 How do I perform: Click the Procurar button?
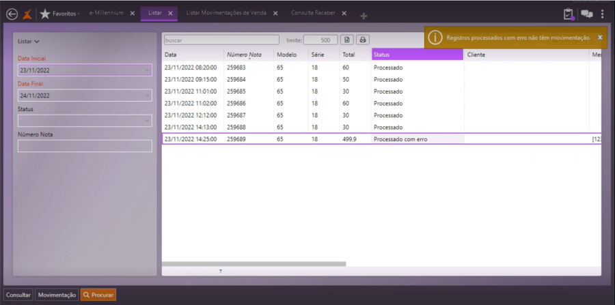(98, 295)
